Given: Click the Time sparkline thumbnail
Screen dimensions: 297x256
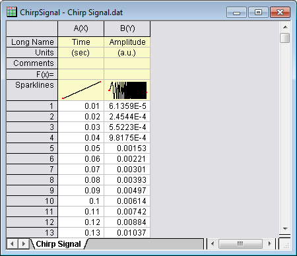Looking at the screenshot, I should [81, 90].
